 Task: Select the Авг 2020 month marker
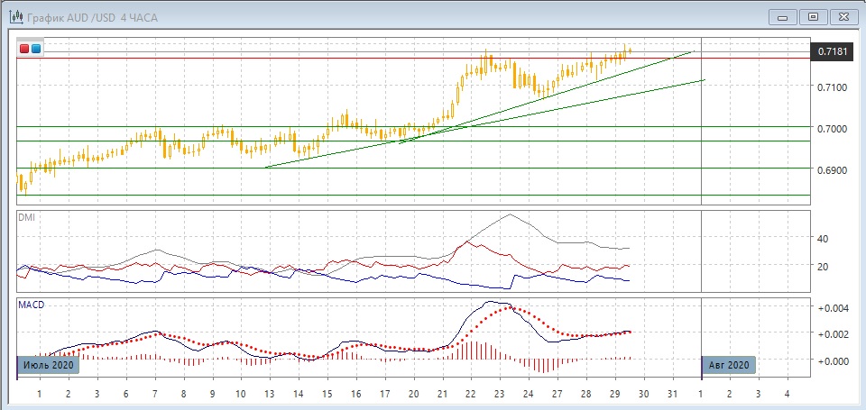(x=730, y=365)
